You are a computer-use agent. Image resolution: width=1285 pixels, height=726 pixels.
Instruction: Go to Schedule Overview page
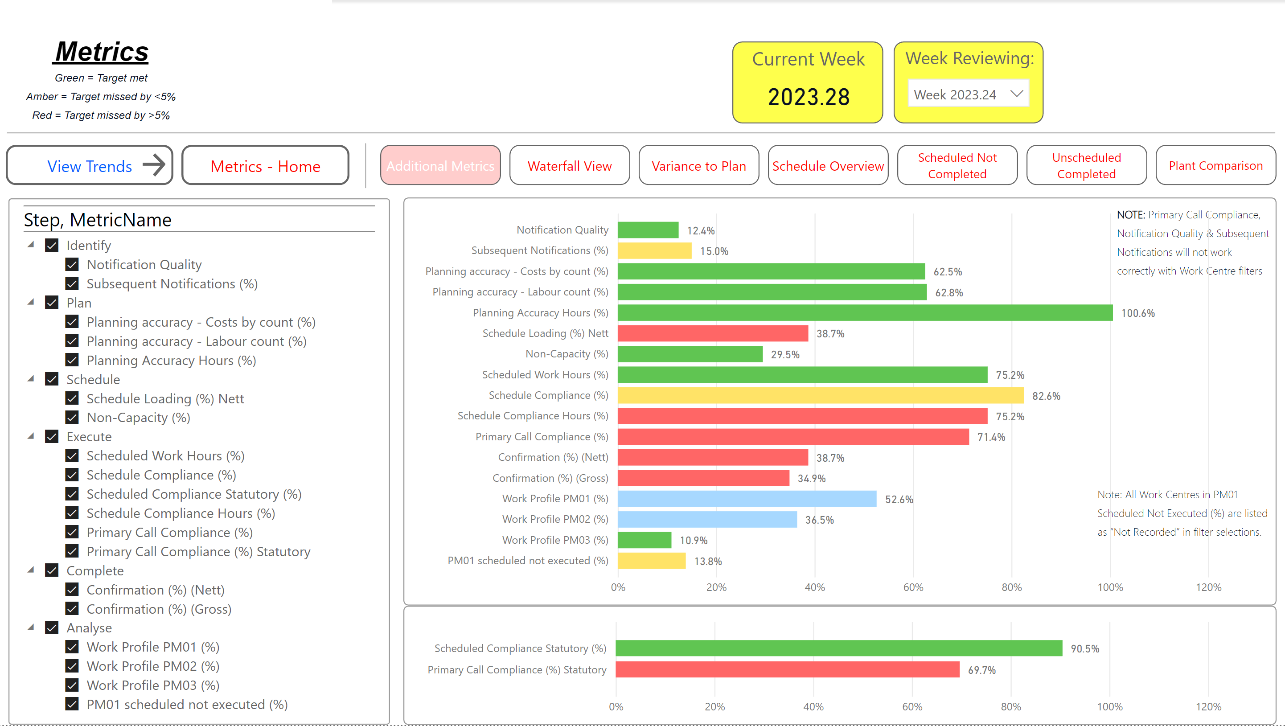(x=828, y=165)
